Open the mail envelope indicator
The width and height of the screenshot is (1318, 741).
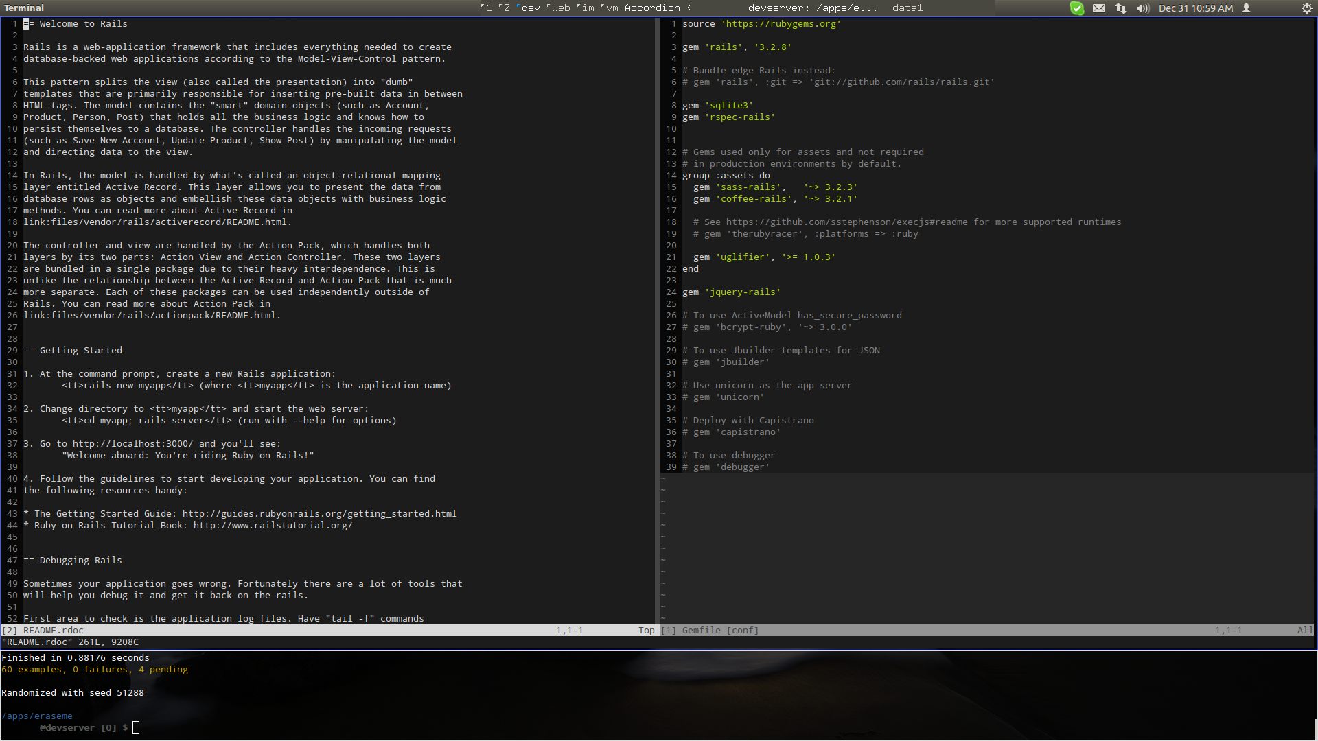point(1099,8)
